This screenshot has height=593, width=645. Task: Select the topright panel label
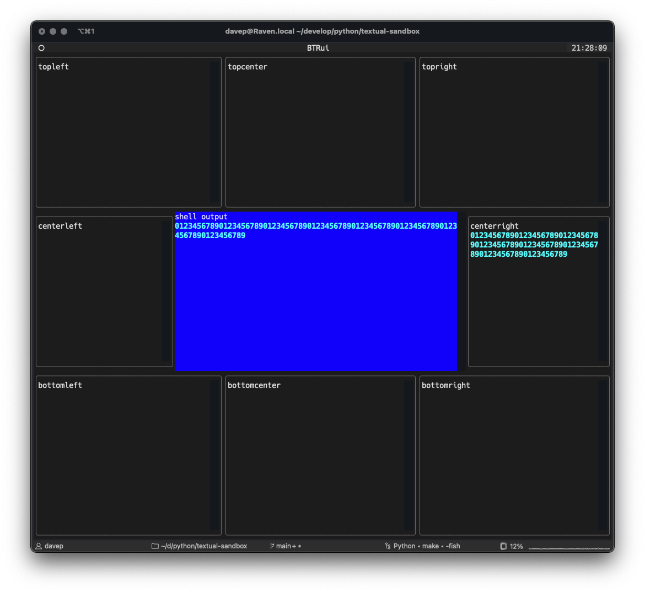tap(439, 67)
